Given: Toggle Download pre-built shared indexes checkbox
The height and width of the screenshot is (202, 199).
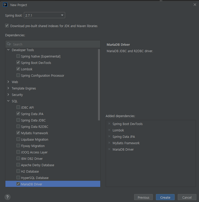Looking at the screenshot, I should tap(7, 26).
